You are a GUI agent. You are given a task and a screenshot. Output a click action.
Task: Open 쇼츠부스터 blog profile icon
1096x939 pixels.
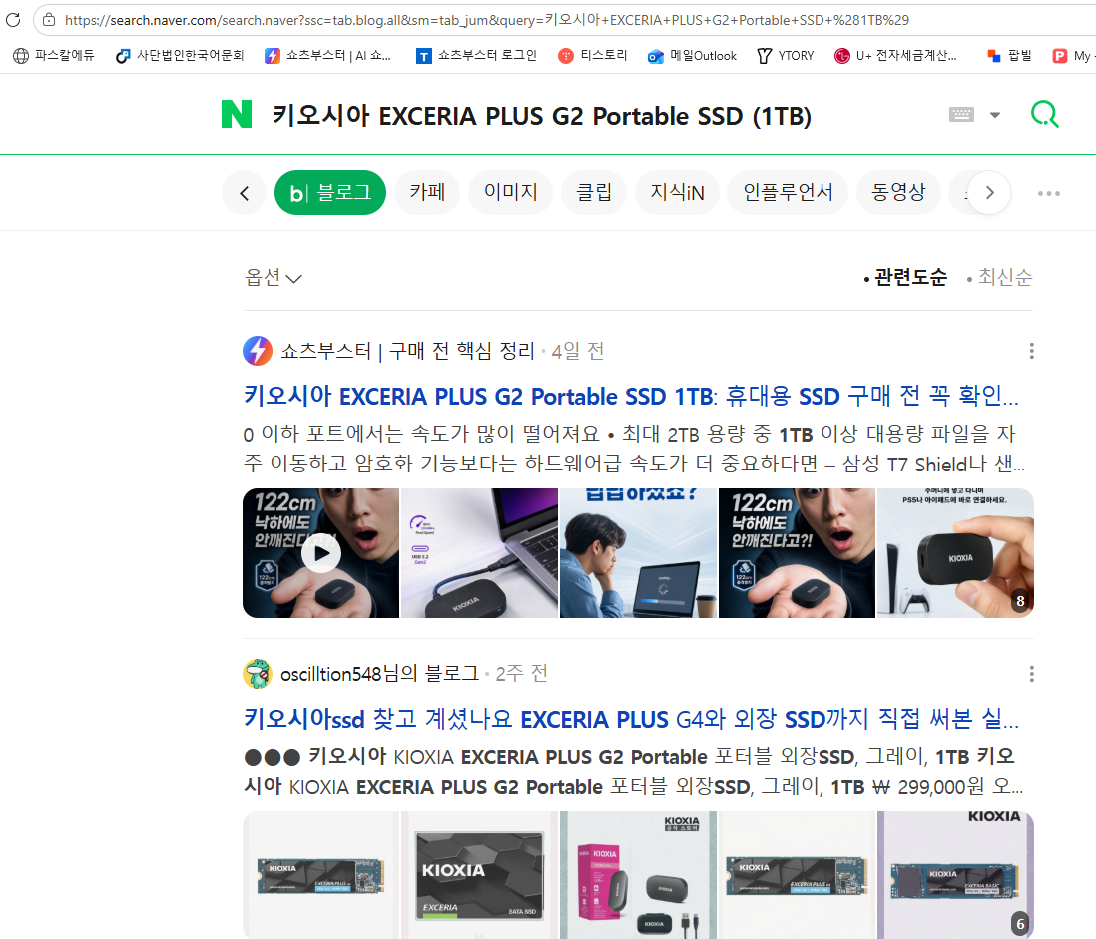coord(258,351)
